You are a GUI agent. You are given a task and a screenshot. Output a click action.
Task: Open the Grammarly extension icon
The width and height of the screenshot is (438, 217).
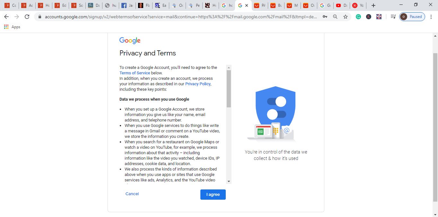tap(358, 17)
